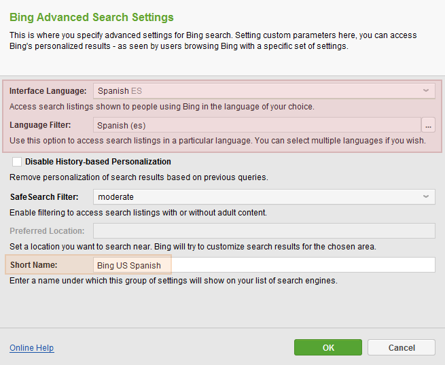Click the Language Filter Spanish (es) field
This screenshot has height=365, width=445.
257,125
